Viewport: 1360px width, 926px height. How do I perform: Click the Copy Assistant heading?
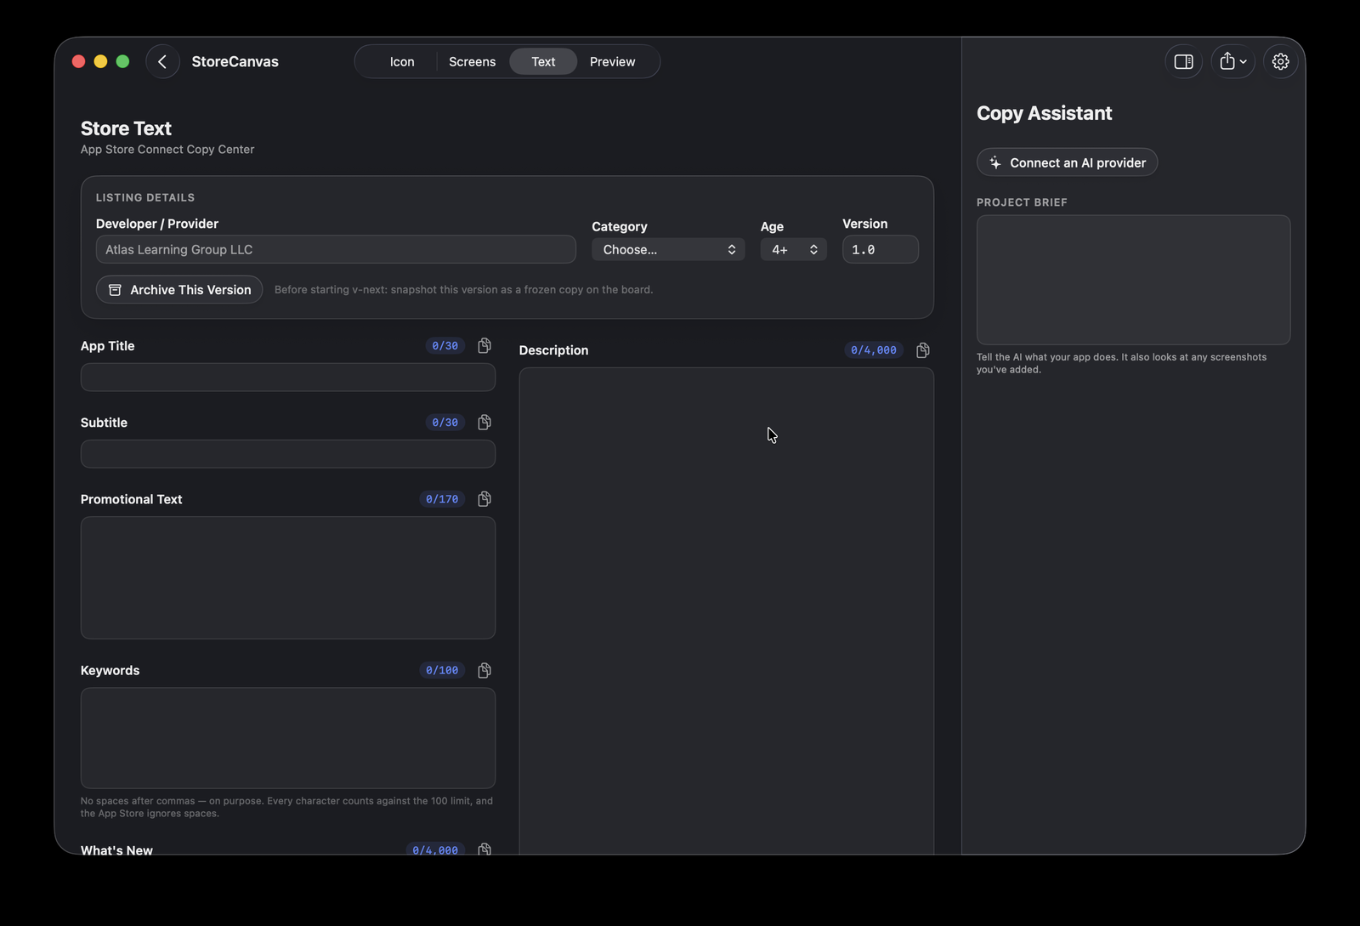(1044, 113)
